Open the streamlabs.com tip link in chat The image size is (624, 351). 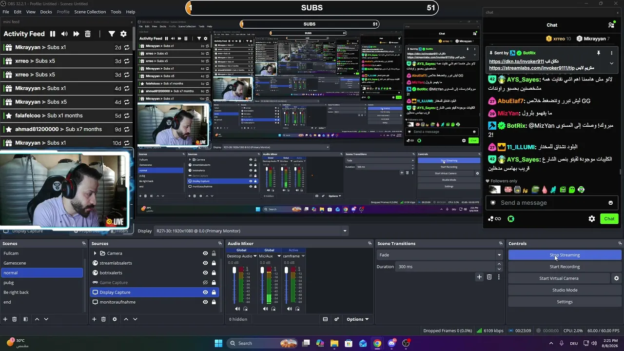[532, 68]
